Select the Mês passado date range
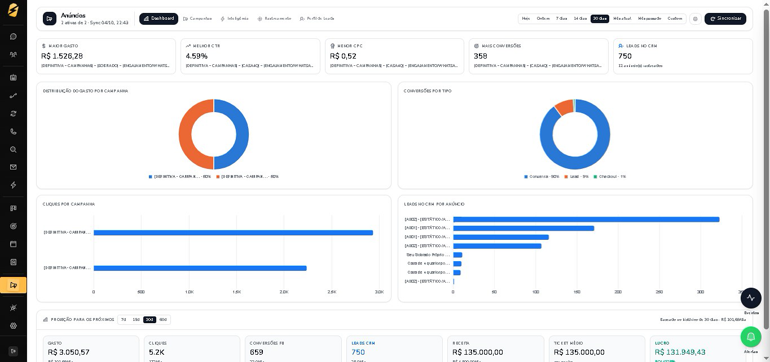770x362 pixels. [x=649, y=19]
